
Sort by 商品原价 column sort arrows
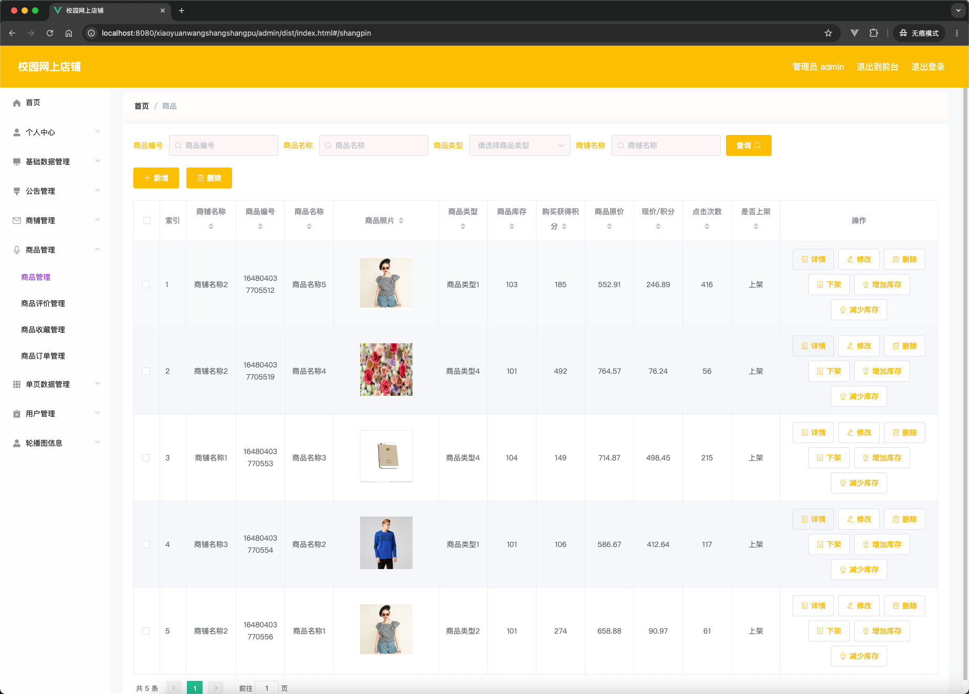(x=609, y=226)
